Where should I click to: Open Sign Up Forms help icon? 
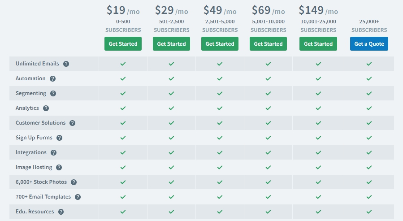point(59,138)
